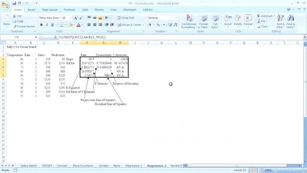307x173 pixels.
Task: Apply accounting dollar format
Action: coord(150,25)
